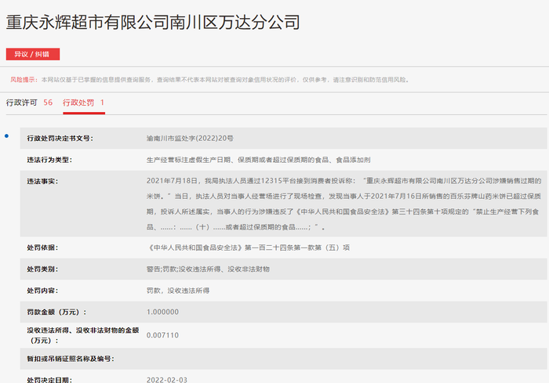Click the 处罚依据 label
This screenshot has height=383, width=549.
[x=42, y=248]
